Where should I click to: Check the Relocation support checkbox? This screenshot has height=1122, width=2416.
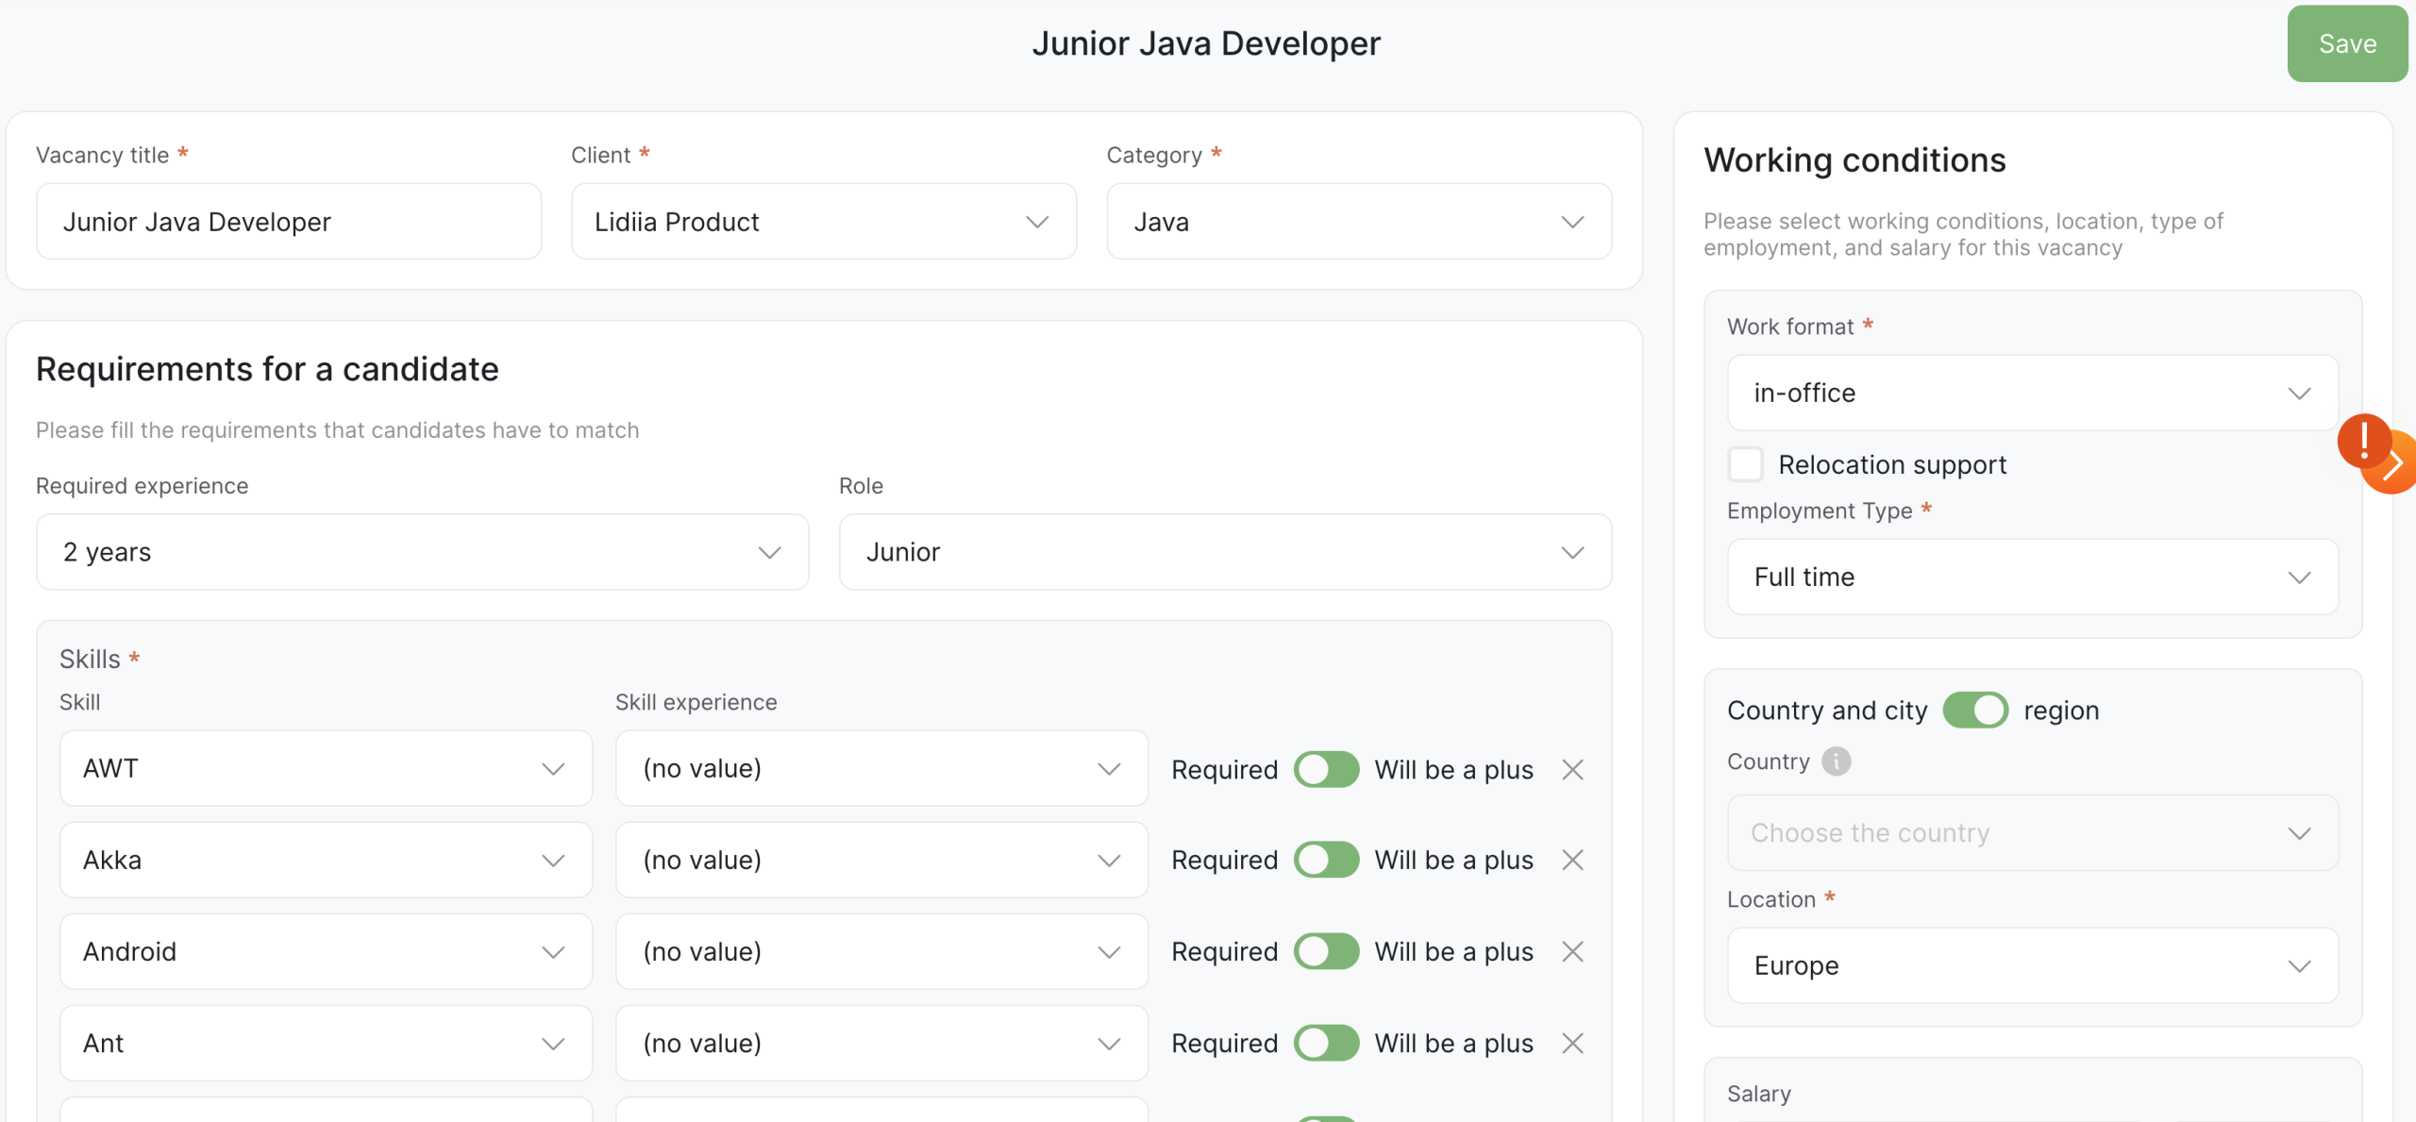[x=1745, y=464]
